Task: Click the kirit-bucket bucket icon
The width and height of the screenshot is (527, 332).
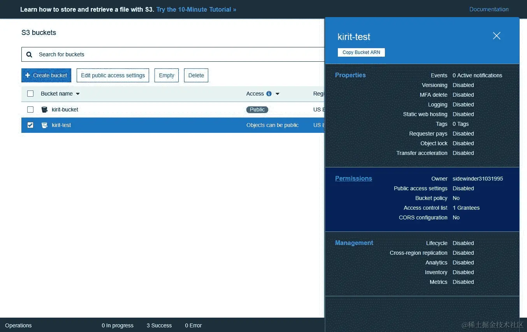Action: [44, 110]
